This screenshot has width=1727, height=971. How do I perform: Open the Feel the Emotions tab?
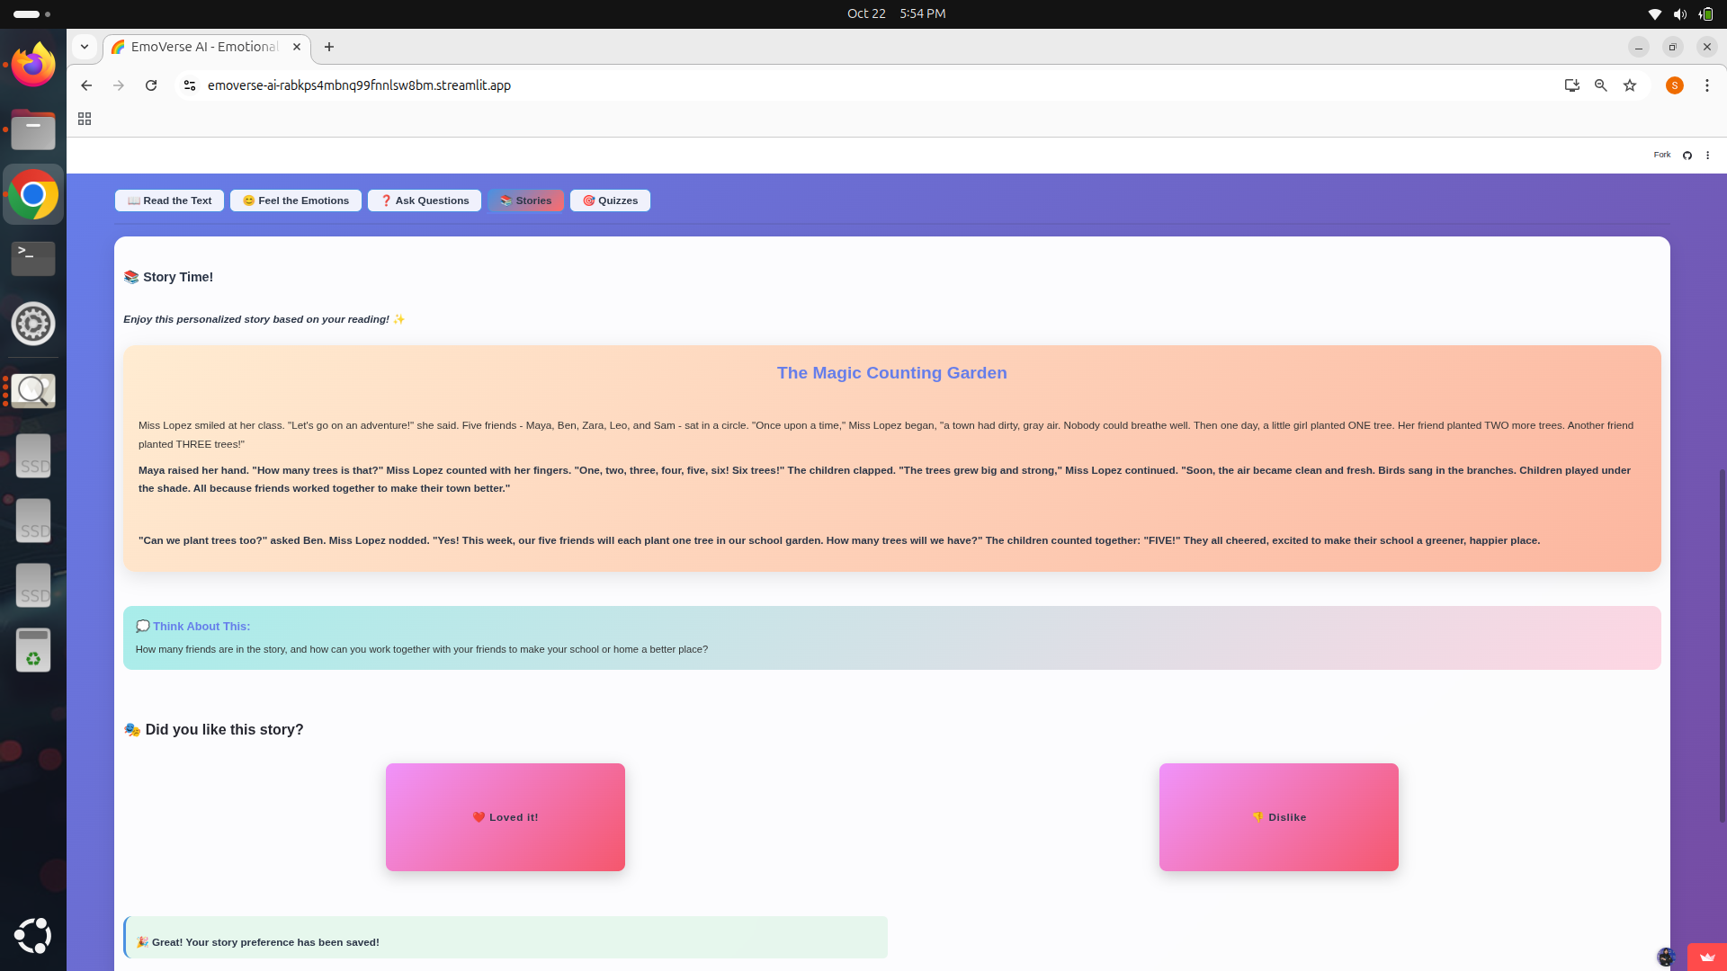click(296, 200)
